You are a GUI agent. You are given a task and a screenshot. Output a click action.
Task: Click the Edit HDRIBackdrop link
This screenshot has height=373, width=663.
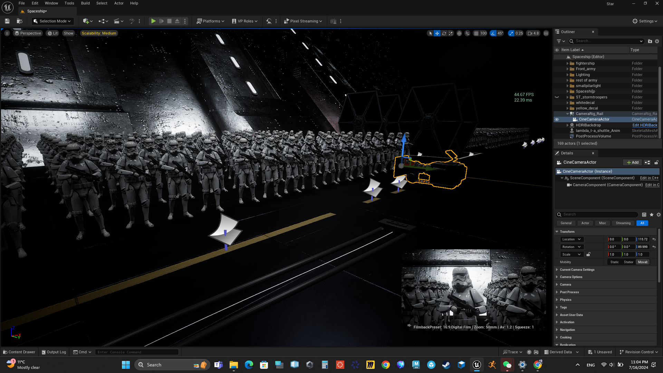click(645, 125)
